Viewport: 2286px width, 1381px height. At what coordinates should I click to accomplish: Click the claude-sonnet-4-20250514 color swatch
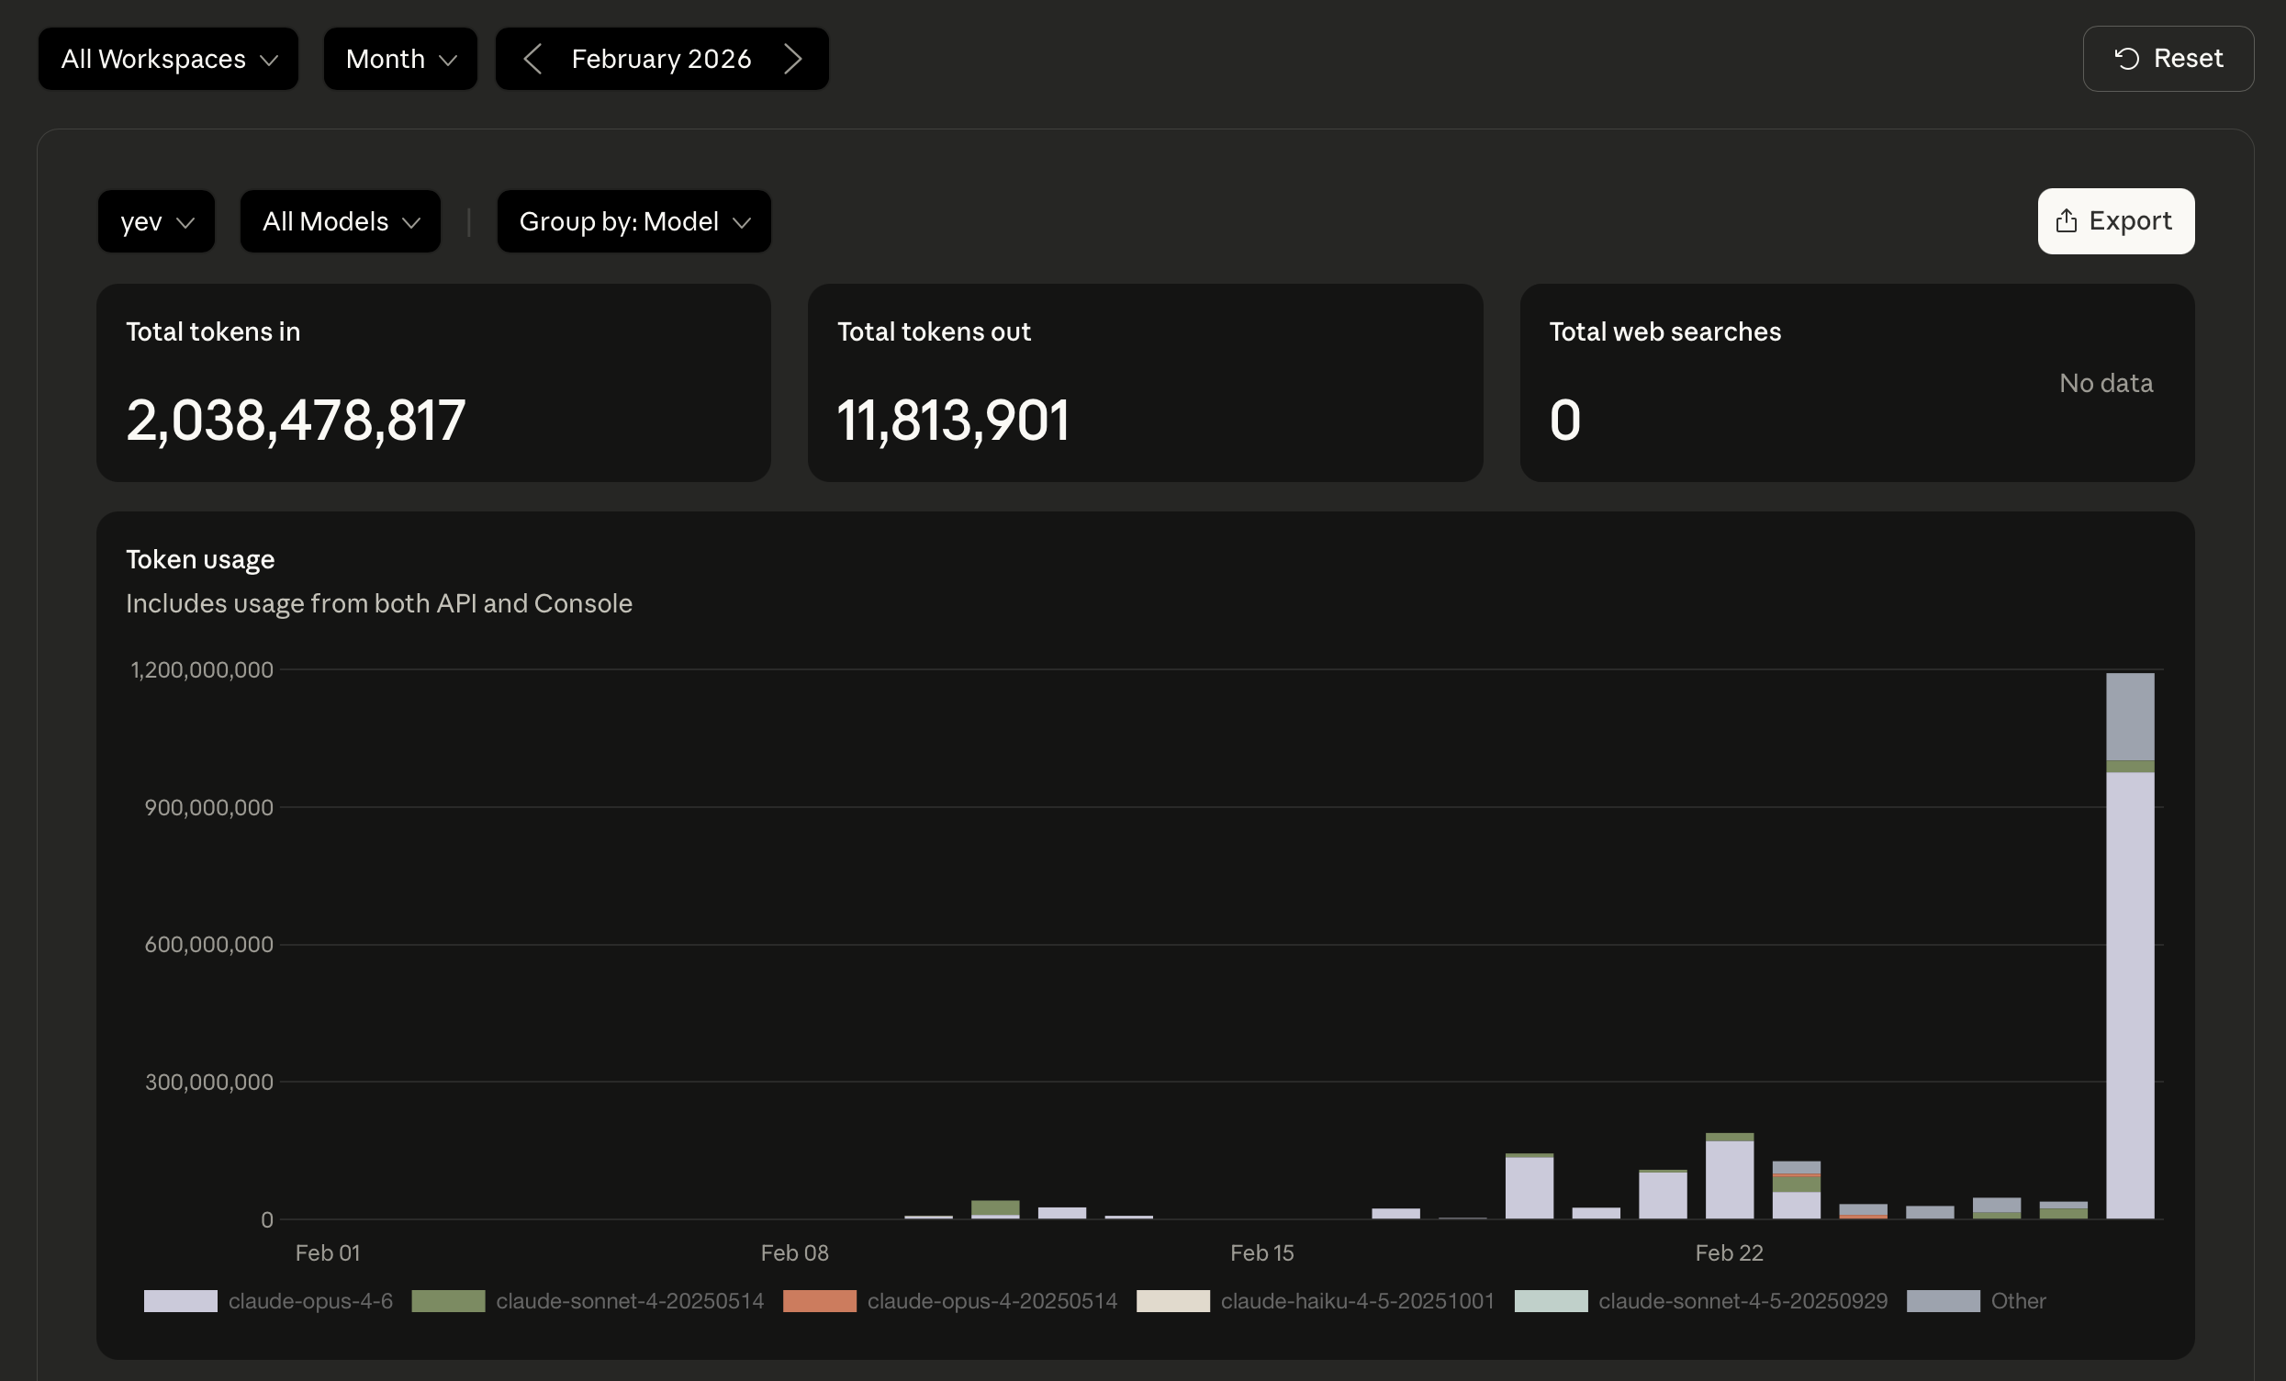pos(448,1301)
